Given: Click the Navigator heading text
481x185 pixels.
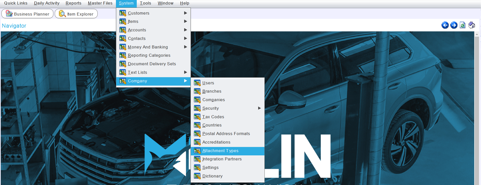Looking at the screenshot, I should (14, 26).
